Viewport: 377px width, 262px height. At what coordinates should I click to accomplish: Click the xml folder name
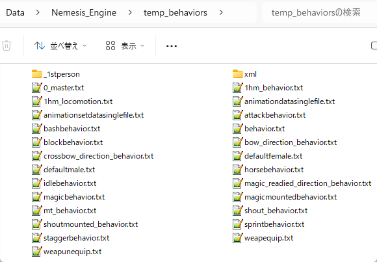pyautogui.click(x=250, y=74)
